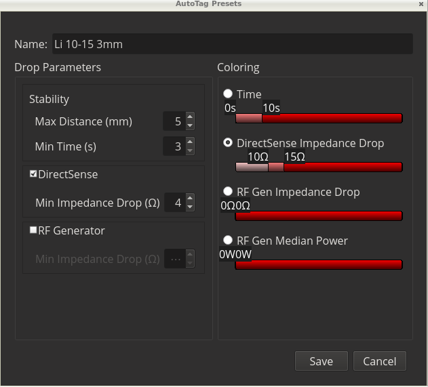This screenshot has height=387, width=428.
Task: Decrease DirectSense Min Impedance Drop value
Action: coord(190,207)
